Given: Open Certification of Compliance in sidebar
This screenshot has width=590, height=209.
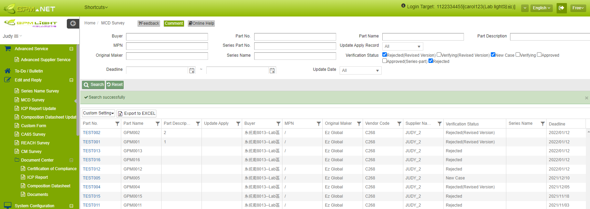Looking at the screenshot, I should [52, 169].
